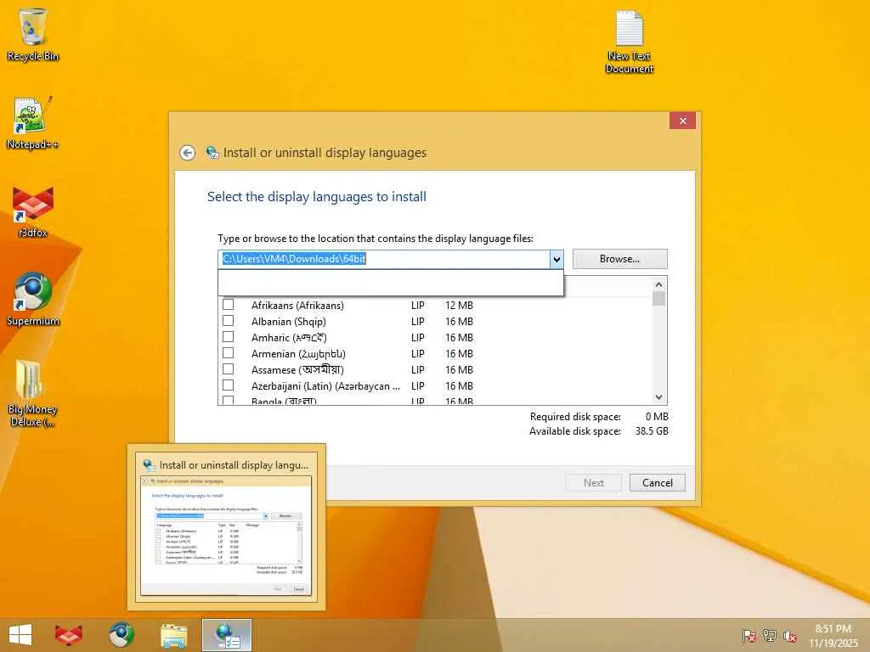870x652 pixels.
Task: Open the Windows Start button
Action: tap(20, 635)
